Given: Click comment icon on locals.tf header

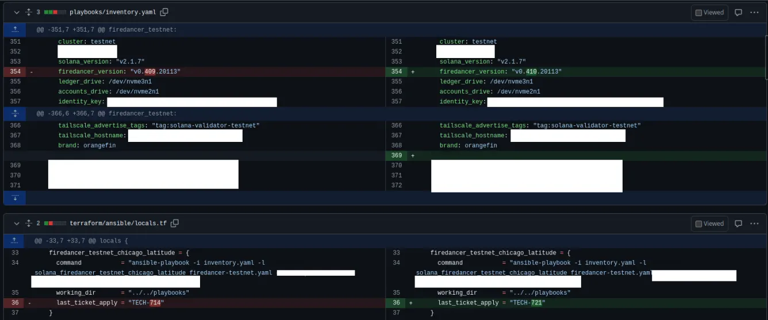Looking at the screenshot, I should (739, 224).
